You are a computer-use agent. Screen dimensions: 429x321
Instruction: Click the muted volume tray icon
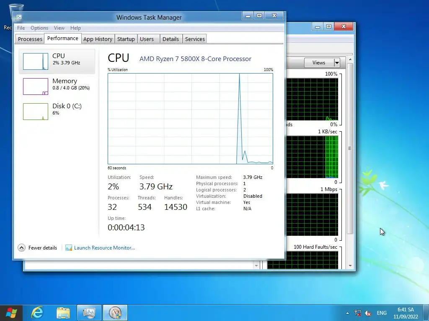[368, 313]
